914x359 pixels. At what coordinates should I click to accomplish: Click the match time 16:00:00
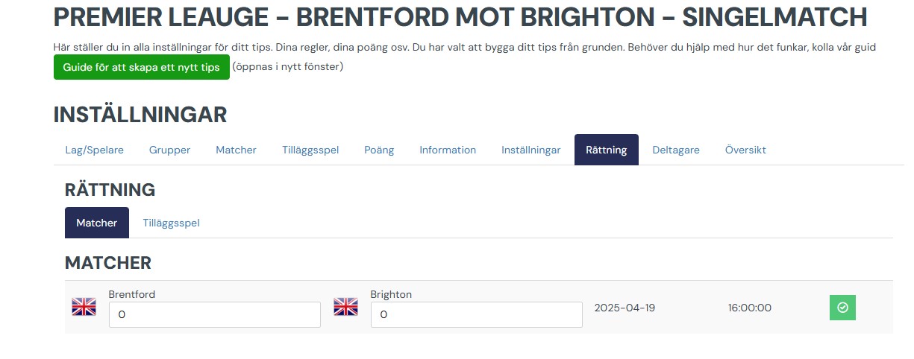tap(750, 308)
